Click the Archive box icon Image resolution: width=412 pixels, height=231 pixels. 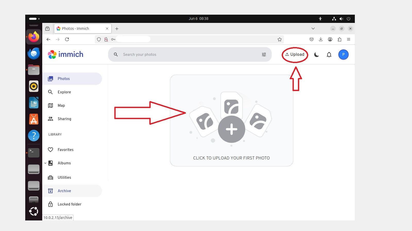(x=50, y=191)
